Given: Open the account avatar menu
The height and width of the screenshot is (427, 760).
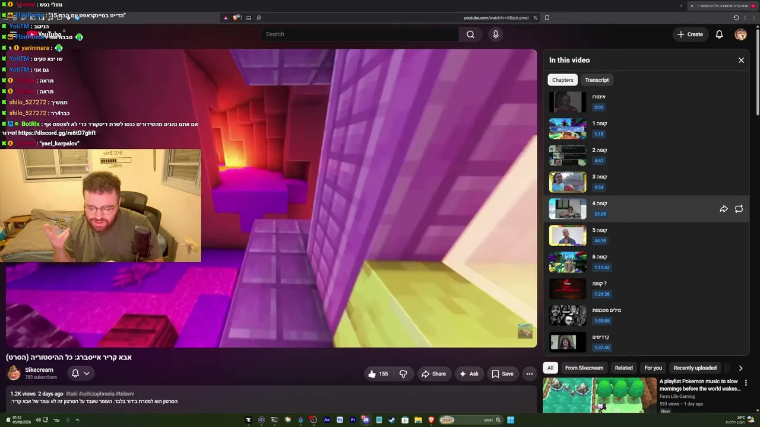Looking at the screenshot, I should coord(740,34).
